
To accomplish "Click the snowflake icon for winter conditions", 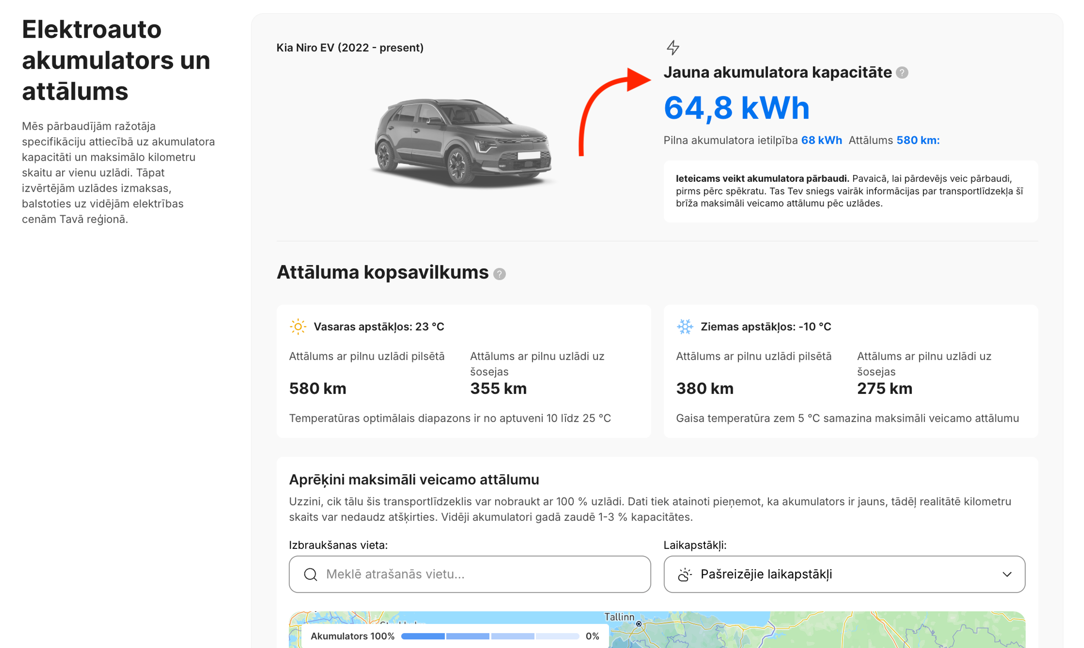I will 685,327.
